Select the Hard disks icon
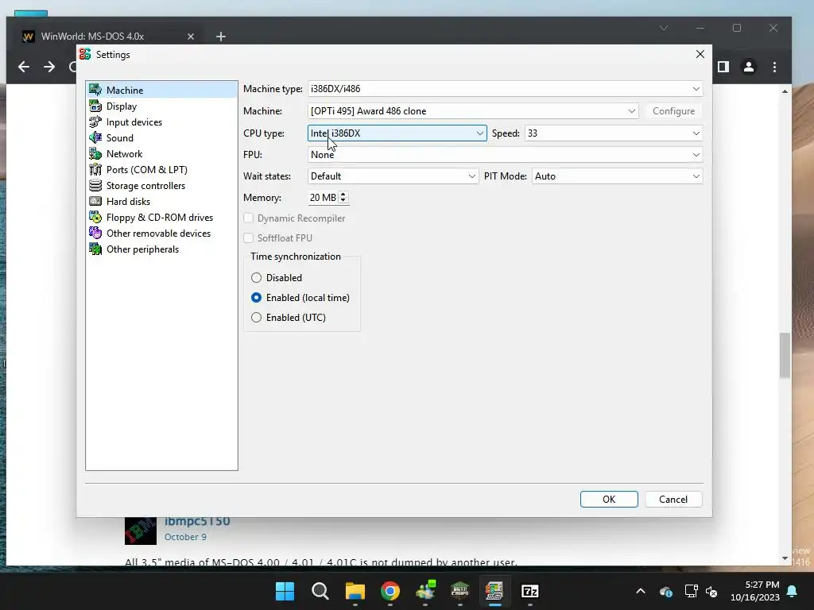The height and width of the screenshot is (610, 814). tap(95, 201)
